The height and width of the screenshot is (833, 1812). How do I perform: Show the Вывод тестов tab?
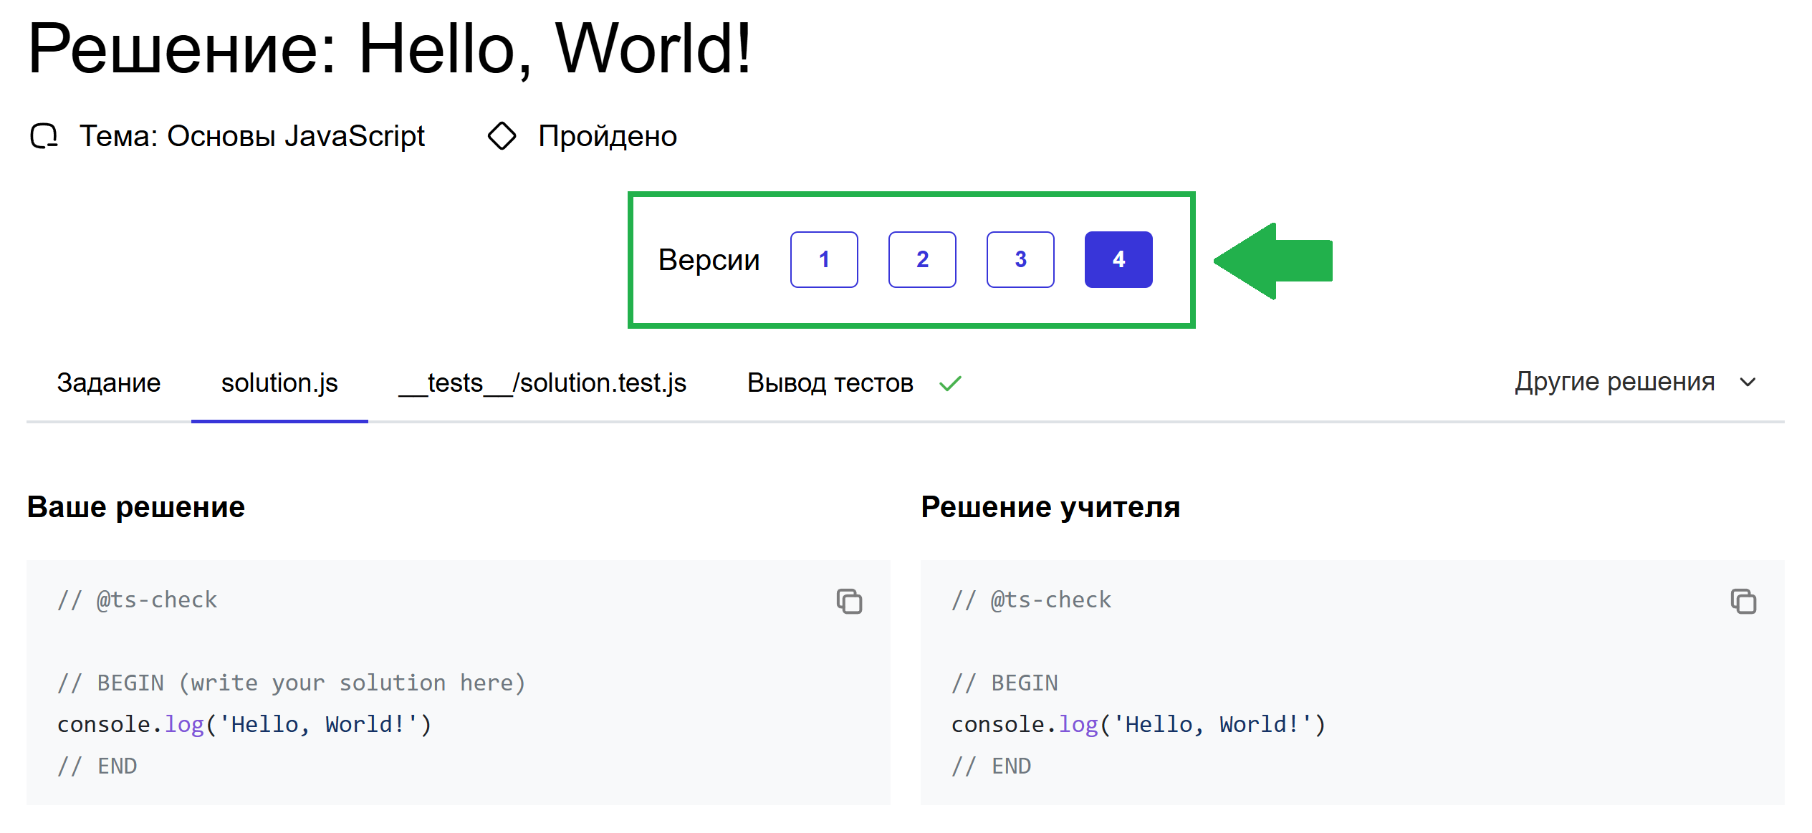tap(830, 383)
